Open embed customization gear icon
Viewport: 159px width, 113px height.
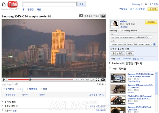[x=154, y=44]
